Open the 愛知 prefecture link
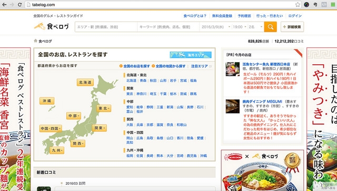This screenshot has width=337, height=191. (130, 107)
